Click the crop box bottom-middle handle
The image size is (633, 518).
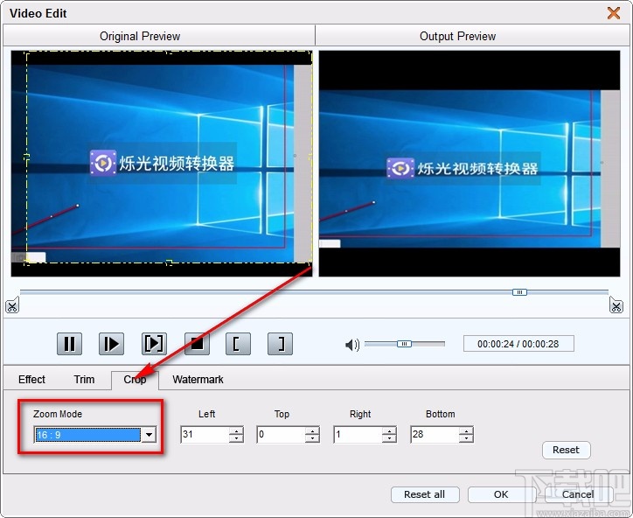coord(169,263)
